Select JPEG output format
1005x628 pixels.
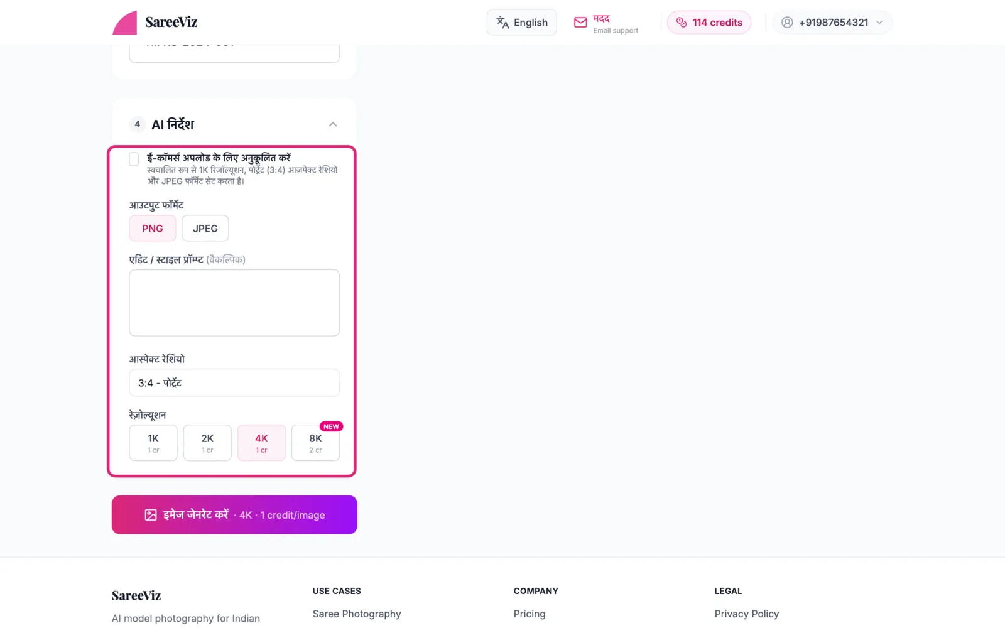[x=205, y=229]
